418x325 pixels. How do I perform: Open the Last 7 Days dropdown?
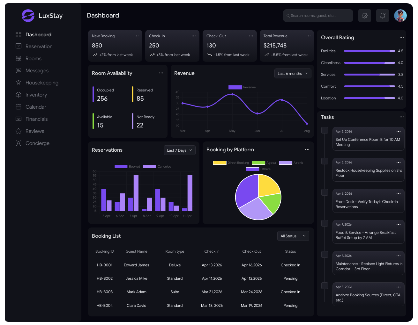[180, 150]
